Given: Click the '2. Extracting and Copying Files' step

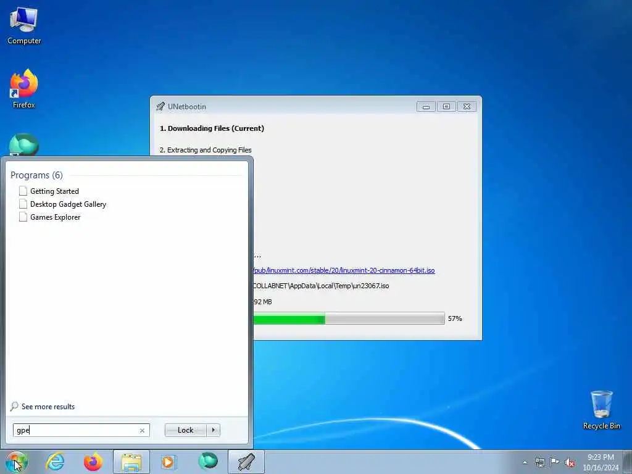Looking at the screenshot, I should pyautogui.click(x=206, y=150).
